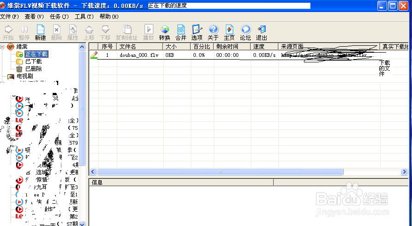The width and height of the screenshot is (412, 226).
Task: Click the list's right scroll arrow
Action: (x=404, y=171)
